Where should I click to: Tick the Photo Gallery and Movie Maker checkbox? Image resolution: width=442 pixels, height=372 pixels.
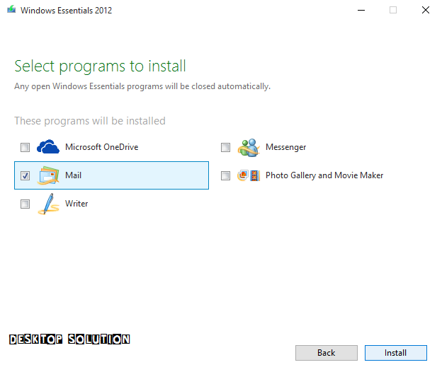[x=225, y=175]
